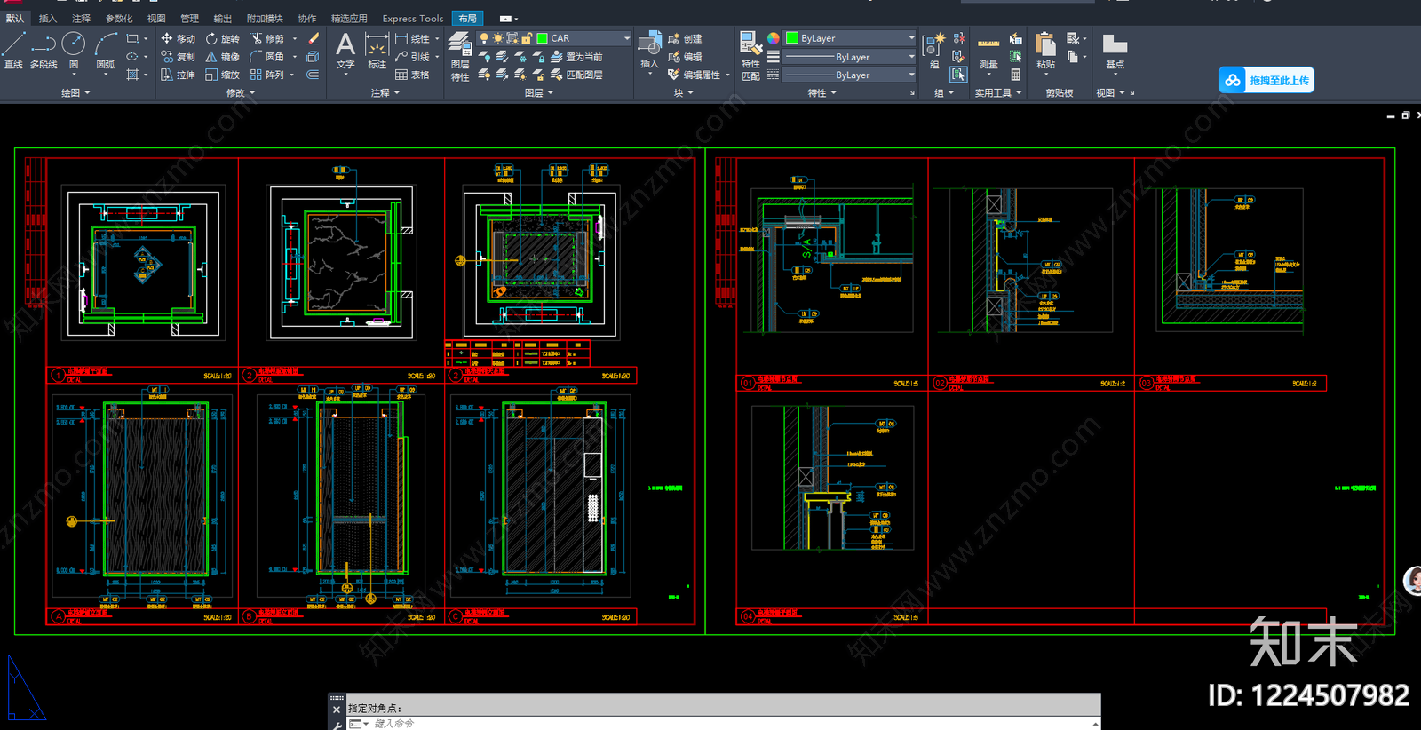Click the 测量 measure tool
This screenshot has width=1421, height=730.
click(x=988, y=52)
